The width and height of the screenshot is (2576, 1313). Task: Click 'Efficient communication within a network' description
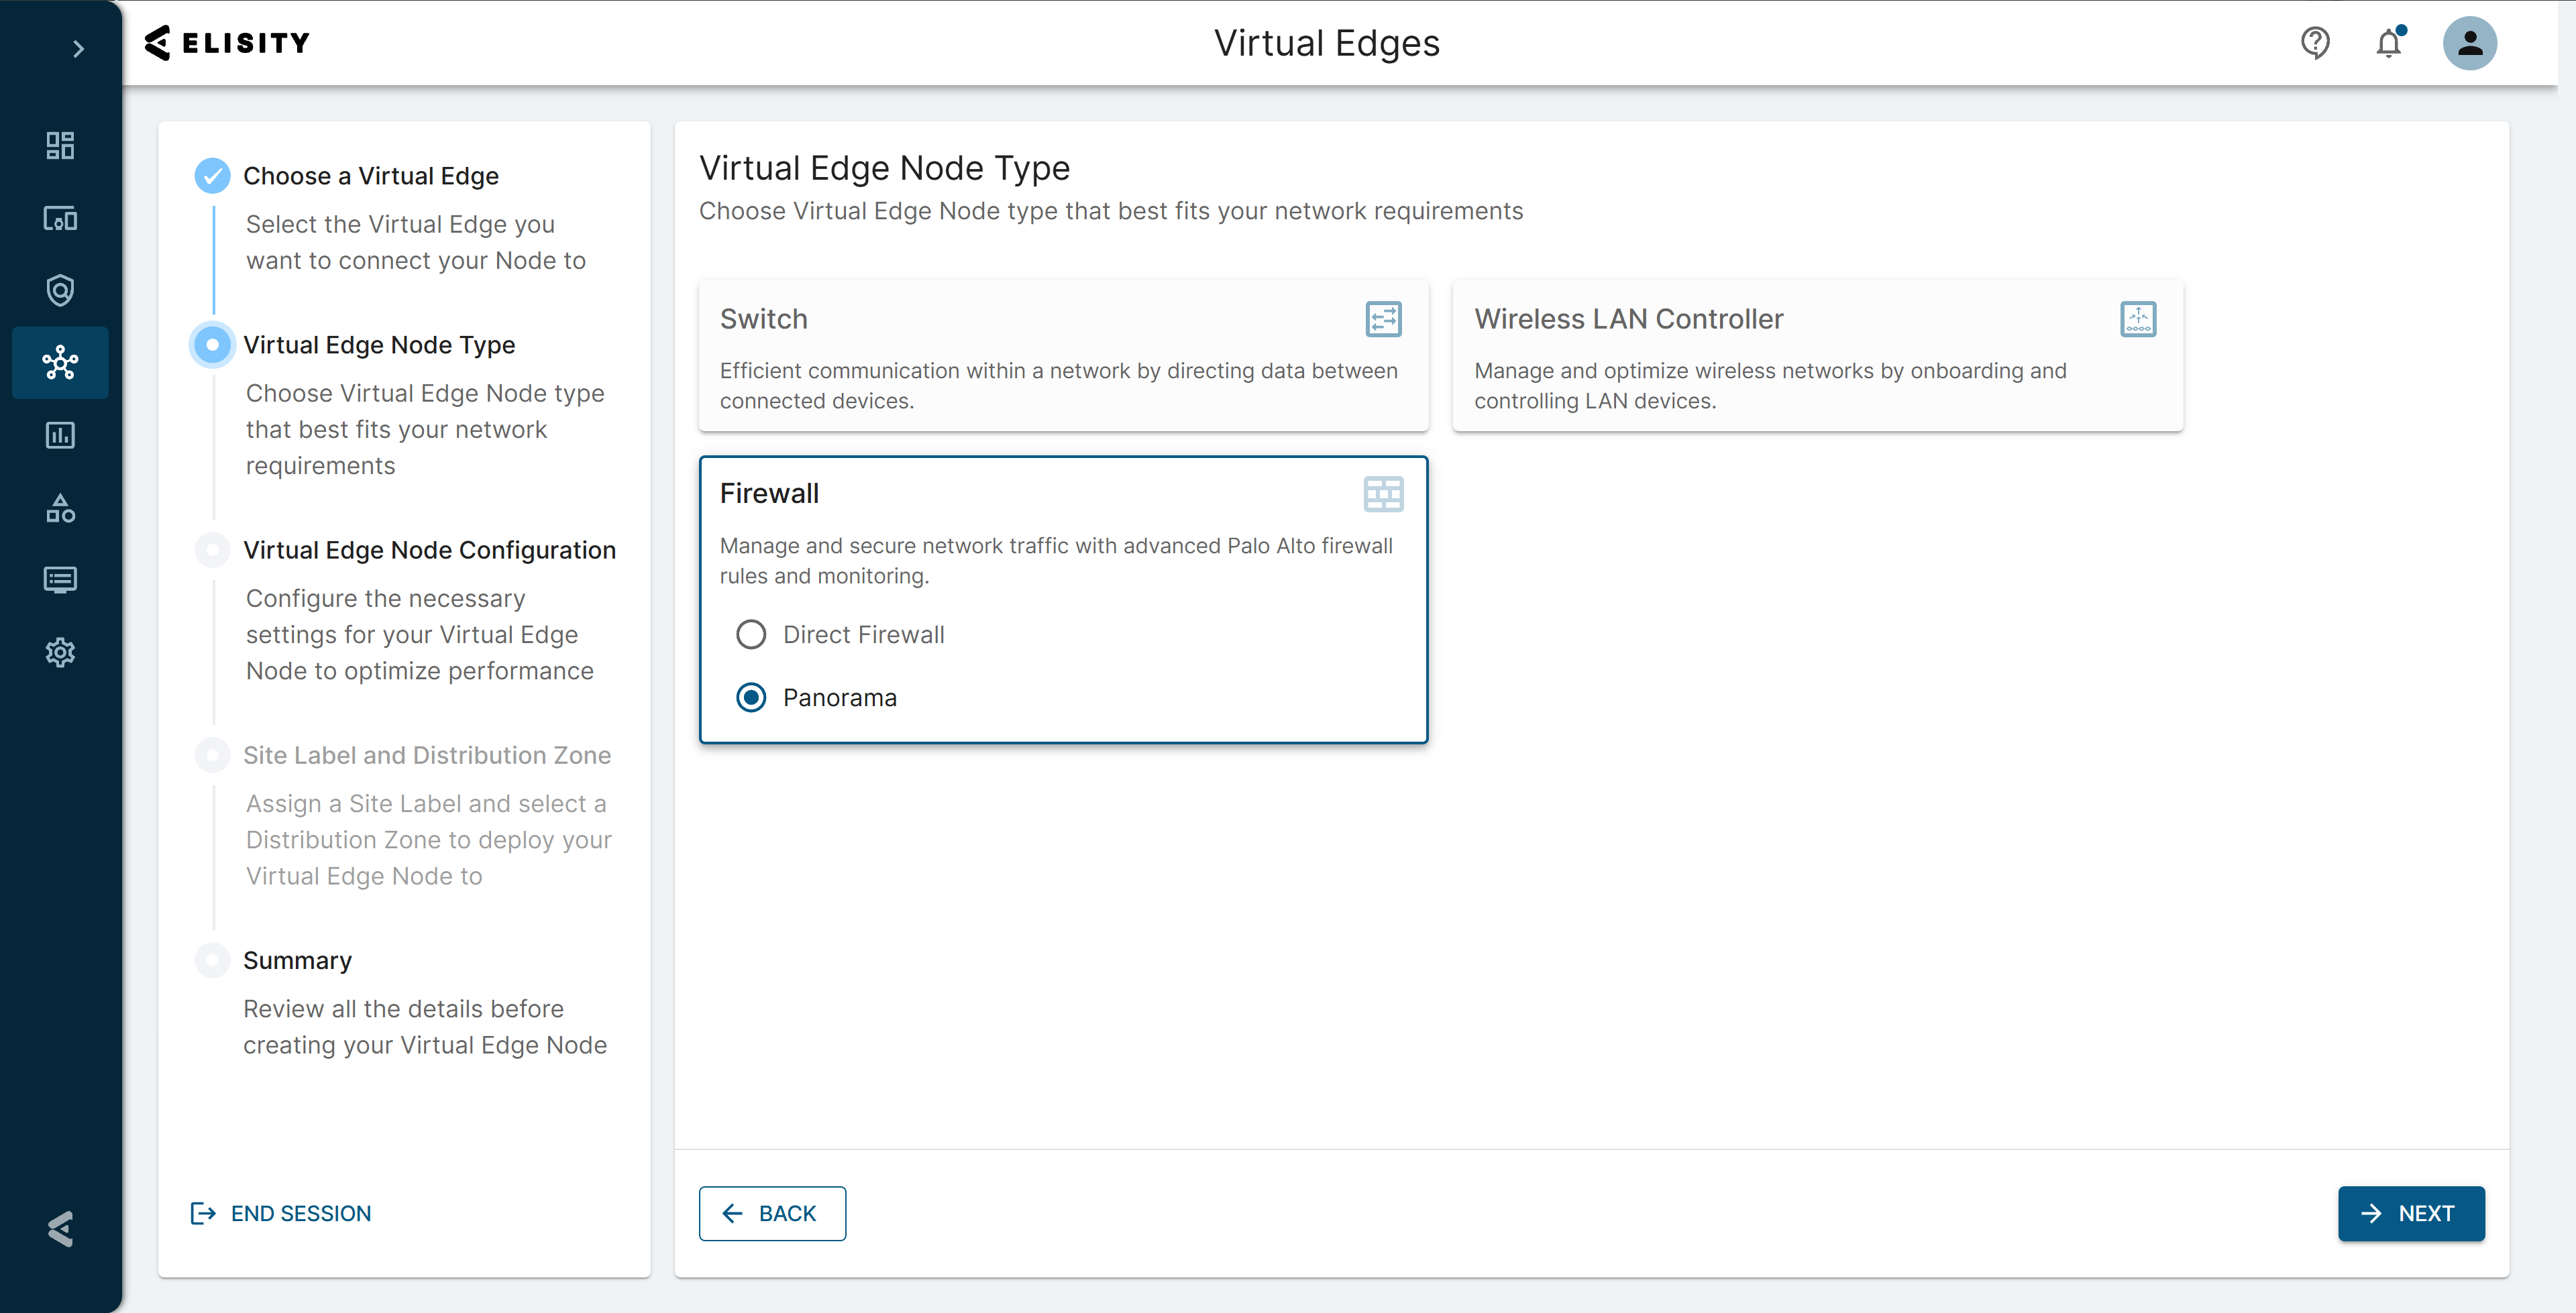tap(1058, 385)
